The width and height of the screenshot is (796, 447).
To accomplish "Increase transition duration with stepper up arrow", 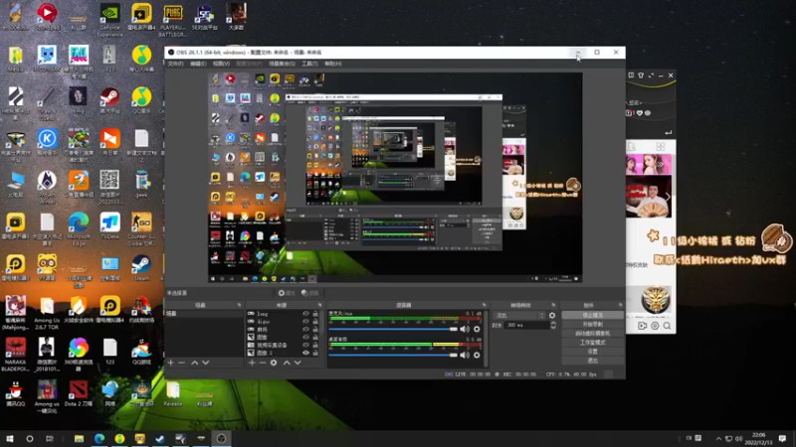I will [553, 324].
